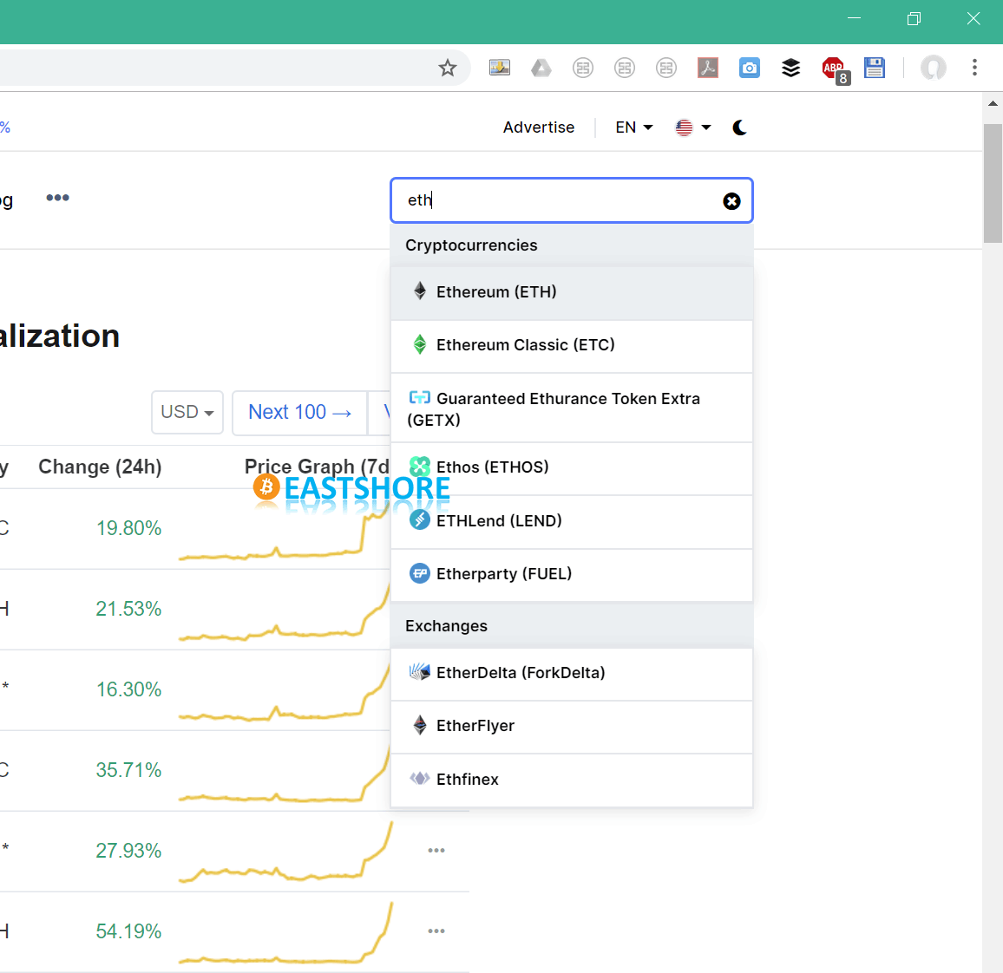Screen dimensions: 1003x973
Task: Open the Buffer layers extension icon
Action: [x=790, y=68]
